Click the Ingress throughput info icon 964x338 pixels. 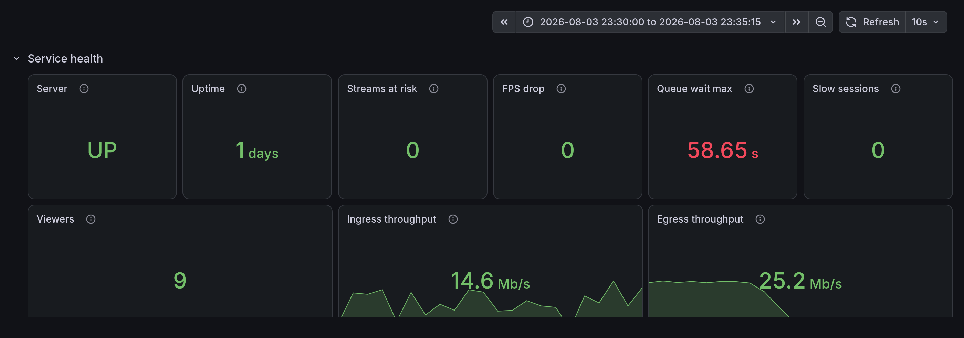click(453, 219)
